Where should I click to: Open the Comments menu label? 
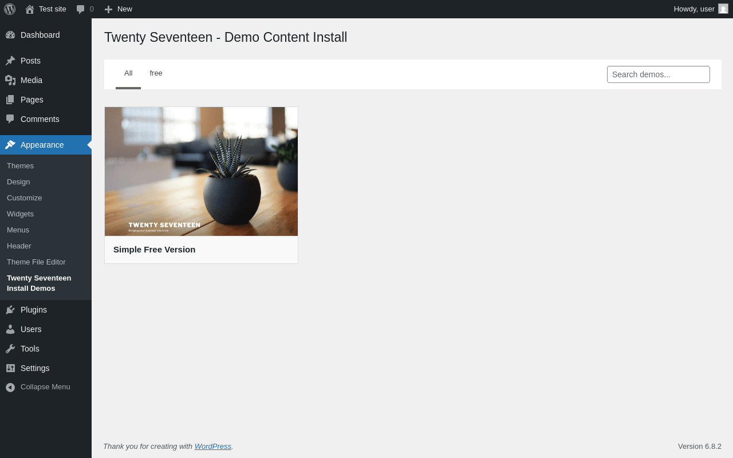pos(40,119)
